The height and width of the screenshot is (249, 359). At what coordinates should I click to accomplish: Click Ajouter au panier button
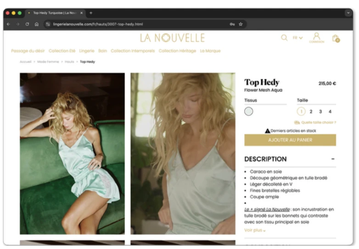click(290, 140)
